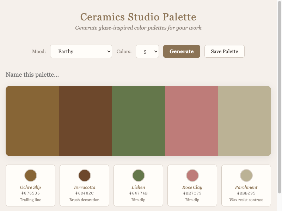Expand the Colors count dropdown

pos(147,51)
